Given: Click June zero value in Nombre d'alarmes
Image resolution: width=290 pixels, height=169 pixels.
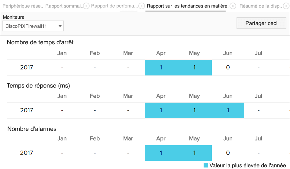Looking at the screenshot, I should click(228, 153).
